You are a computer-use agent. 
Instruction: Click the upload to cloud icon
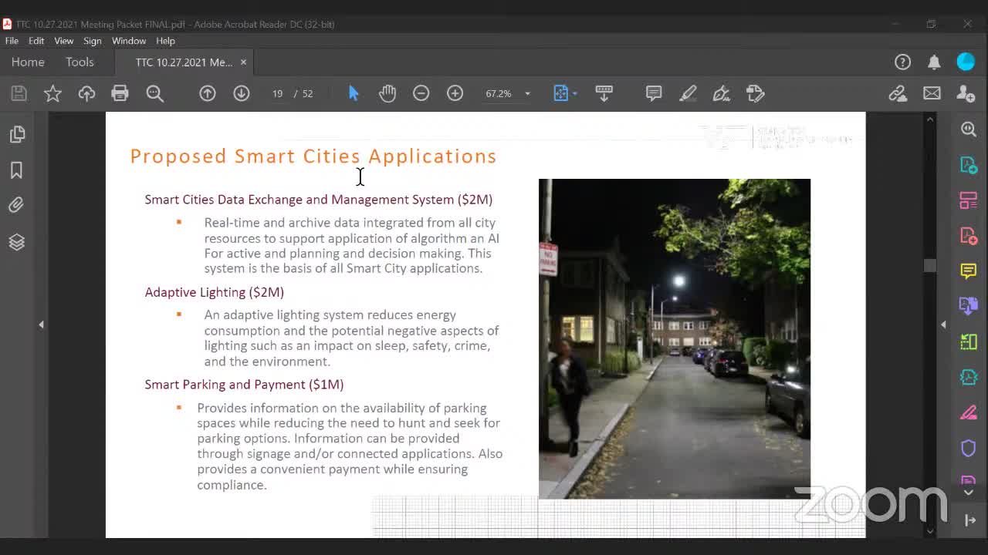86,93
